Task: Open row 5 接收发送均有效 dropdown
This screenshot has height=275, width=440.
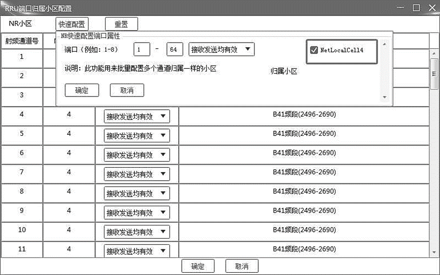Action: point(137,136)
